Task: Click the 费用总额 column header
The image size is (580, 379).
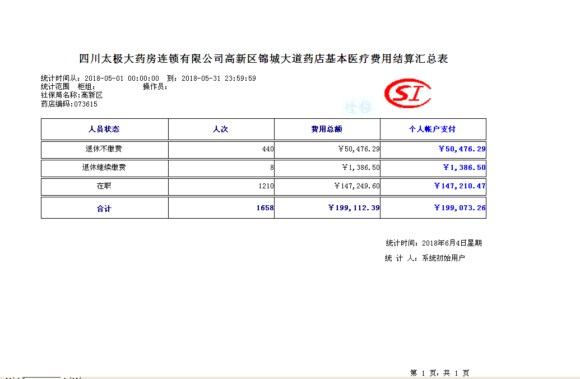Action: point(327,129)
